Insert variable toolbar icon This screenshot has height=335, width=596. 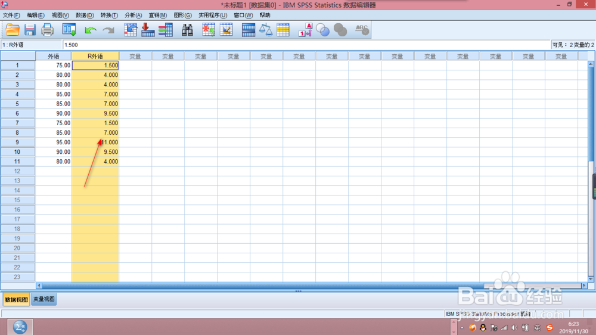(x=226, y=30)
